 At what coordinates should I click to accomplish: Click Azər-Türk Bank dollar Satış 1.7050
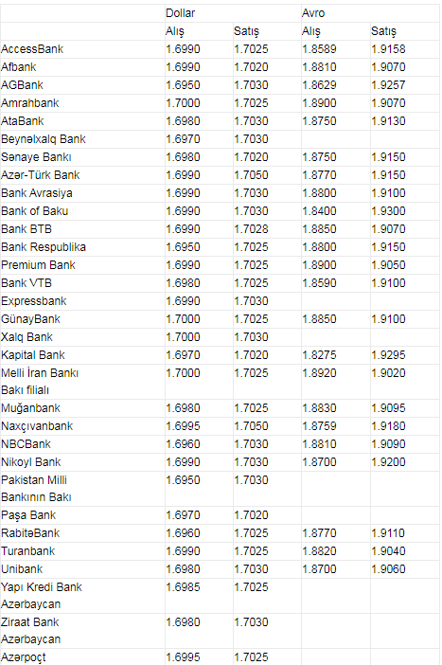tap(251, 175)
